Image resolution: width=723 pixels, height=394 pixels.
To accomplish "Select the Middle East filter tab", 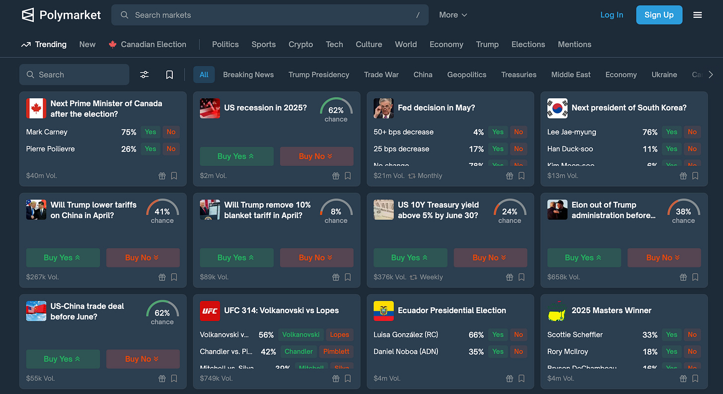I will click(x=571, y=75).
